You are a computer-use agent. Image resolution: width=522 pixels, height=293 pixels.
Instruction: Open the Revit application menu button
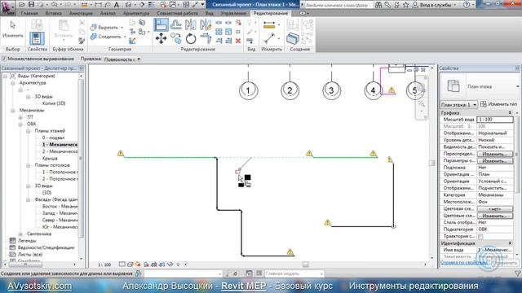(x=7, y=7)
